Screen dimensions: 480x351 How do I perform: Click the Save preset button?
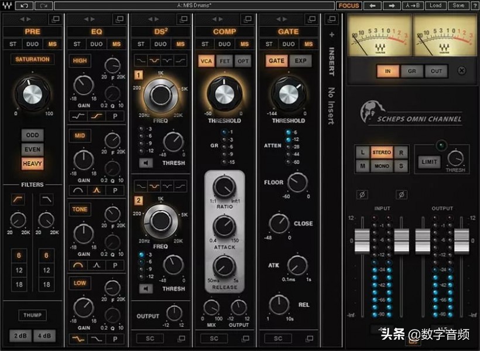458,5
